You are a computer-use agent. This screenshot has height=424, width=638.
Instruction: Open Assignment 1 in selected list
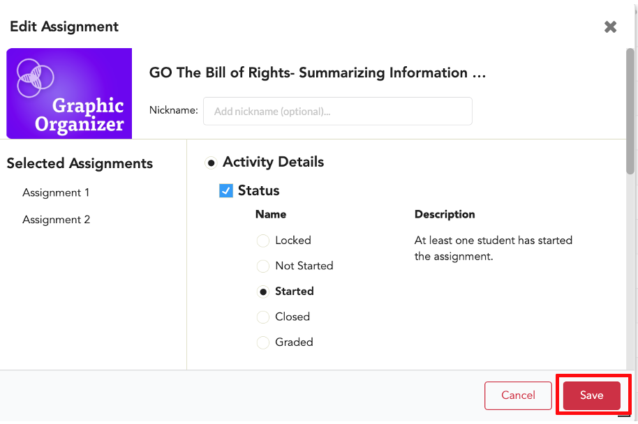(56, 192)
